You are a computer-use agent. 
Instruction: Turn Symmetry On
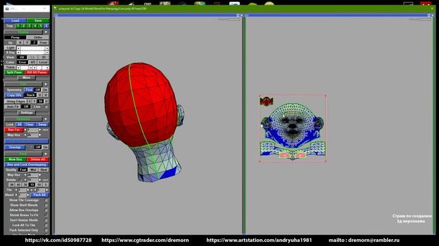click(45, 90)
